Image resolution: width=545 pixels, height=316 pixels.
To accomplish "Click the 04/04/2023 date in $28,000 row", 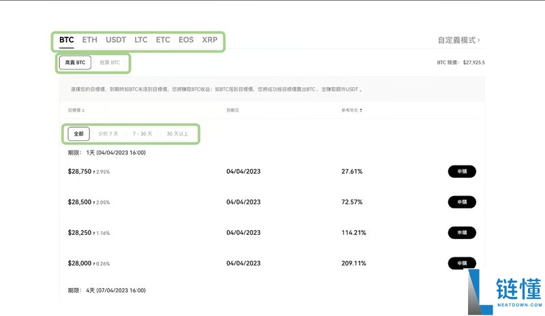I will (243, 263).
